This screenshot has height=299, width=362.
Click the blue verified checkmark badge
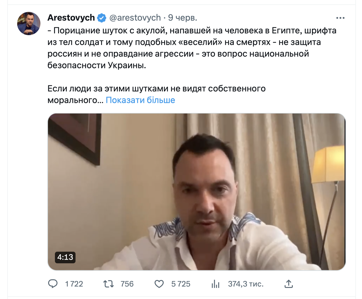101,18
